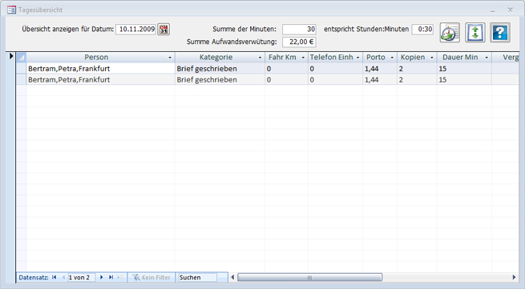Close the Tagesübersicht window

(511, 10)
